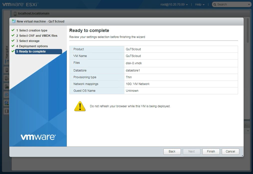Viewport: 253px width, 174px height.
Task: Click the VMware ESXi logo
Action: [20, 4]
